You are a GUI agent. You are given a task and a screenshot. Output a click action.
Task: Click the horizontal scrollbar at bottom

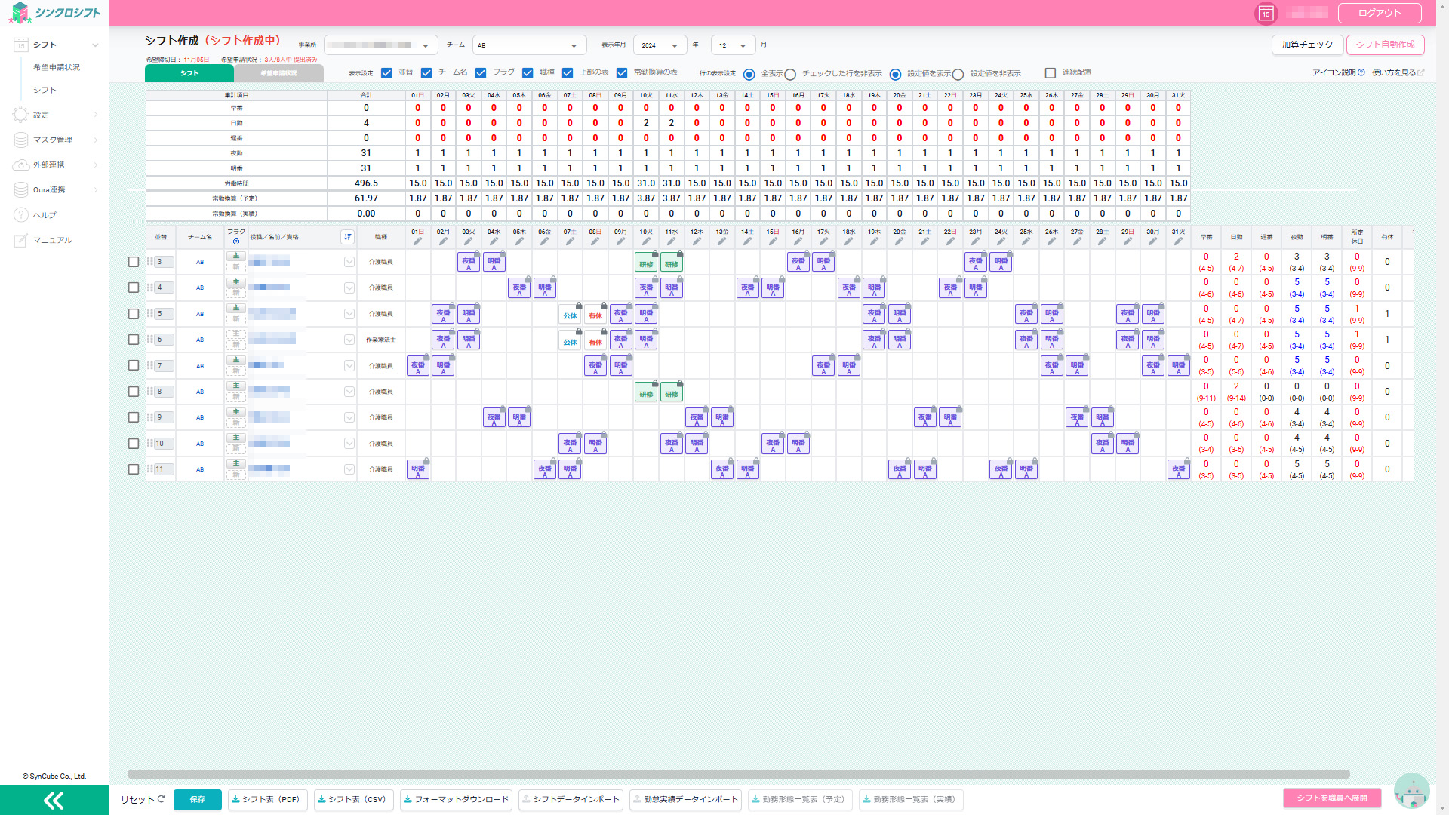point(738,774)
